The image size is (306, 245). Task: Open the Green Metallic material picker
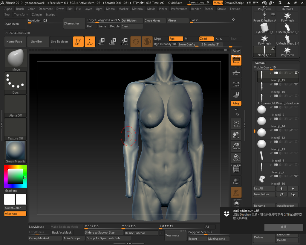[16, 152]
